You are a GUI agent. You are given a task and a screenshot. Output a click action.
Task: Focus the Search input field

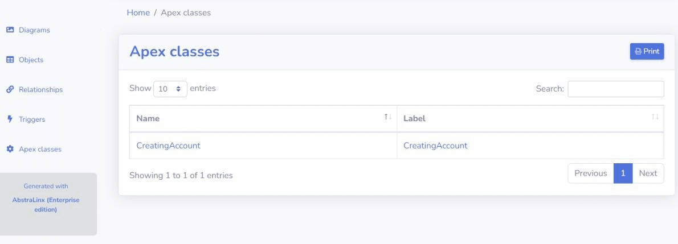615,89
